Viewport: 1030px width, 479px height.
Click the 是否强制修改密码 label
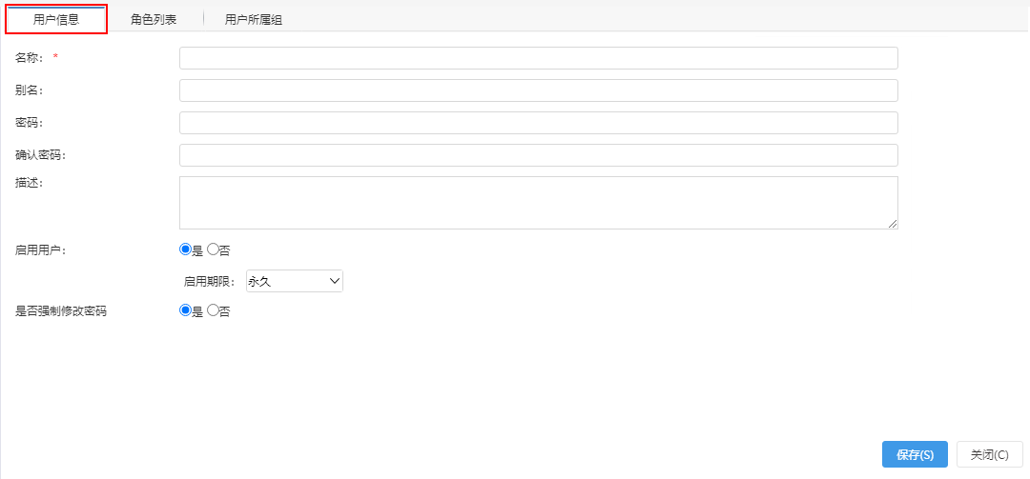click(60, 311)
